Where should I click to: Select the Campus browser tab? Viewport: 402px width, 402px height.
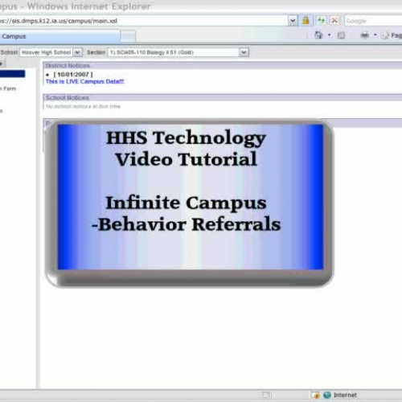(59, 36)
